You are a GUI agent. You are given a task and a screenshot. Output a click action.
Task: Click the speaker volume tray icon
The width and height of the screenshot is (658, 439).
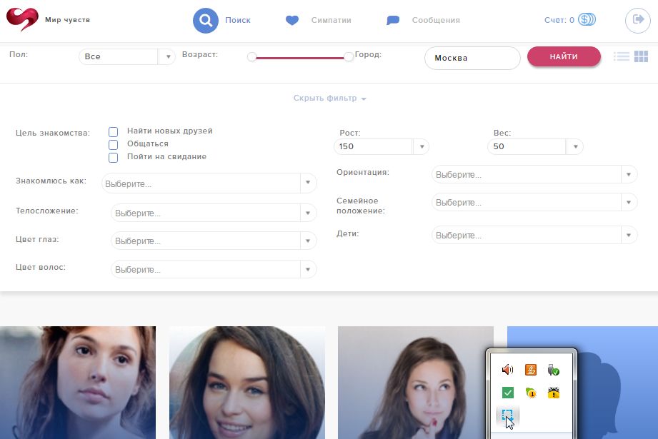pos(507,369)
